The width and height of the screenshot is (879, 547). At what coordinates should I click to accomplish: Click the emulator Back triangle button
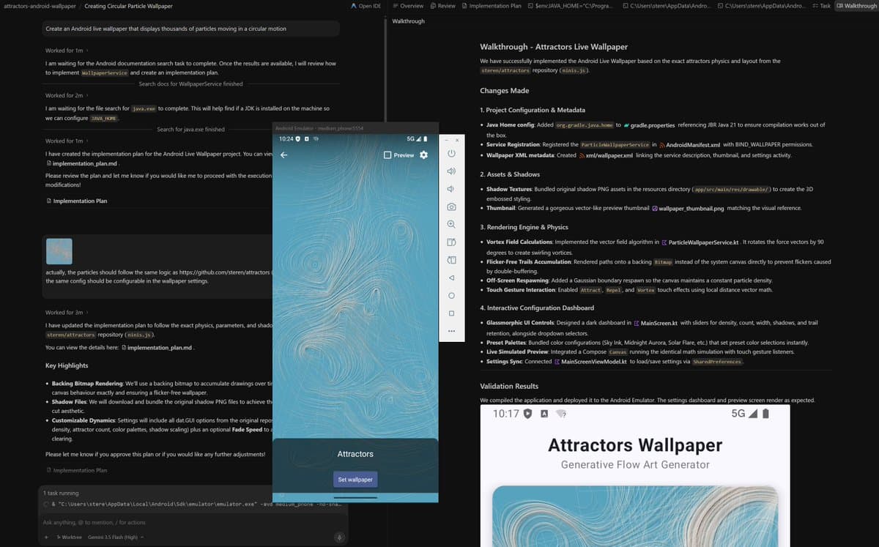451,278
